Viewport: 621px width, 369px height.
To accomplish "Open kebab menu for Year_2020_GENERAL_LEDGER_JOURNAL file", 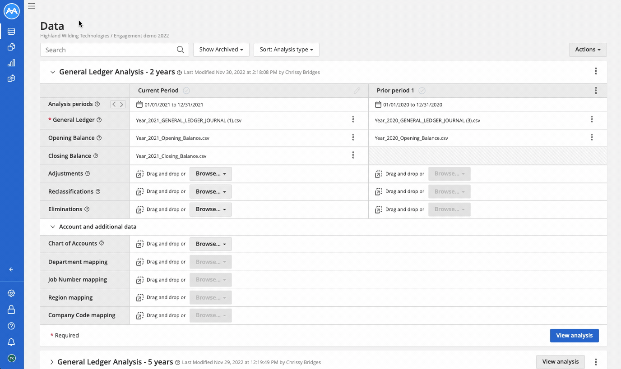I will coord(592,119).
